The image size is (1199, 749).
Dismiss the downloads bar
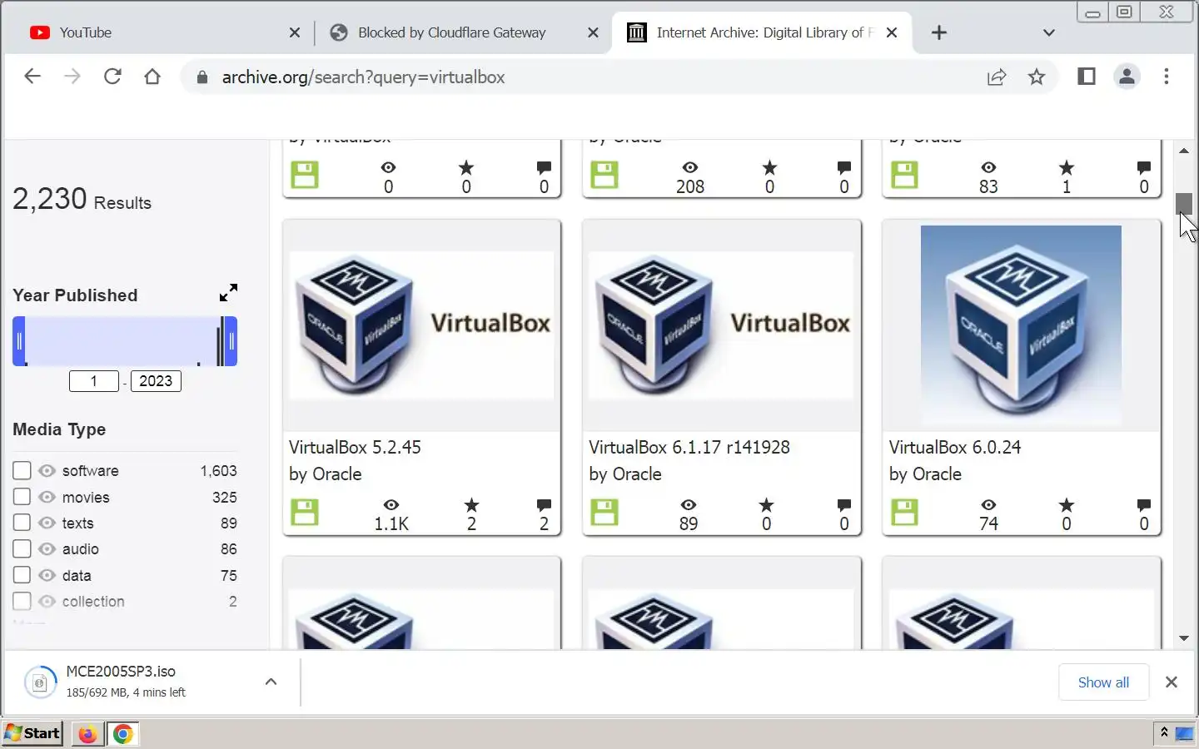[1172, 682]
